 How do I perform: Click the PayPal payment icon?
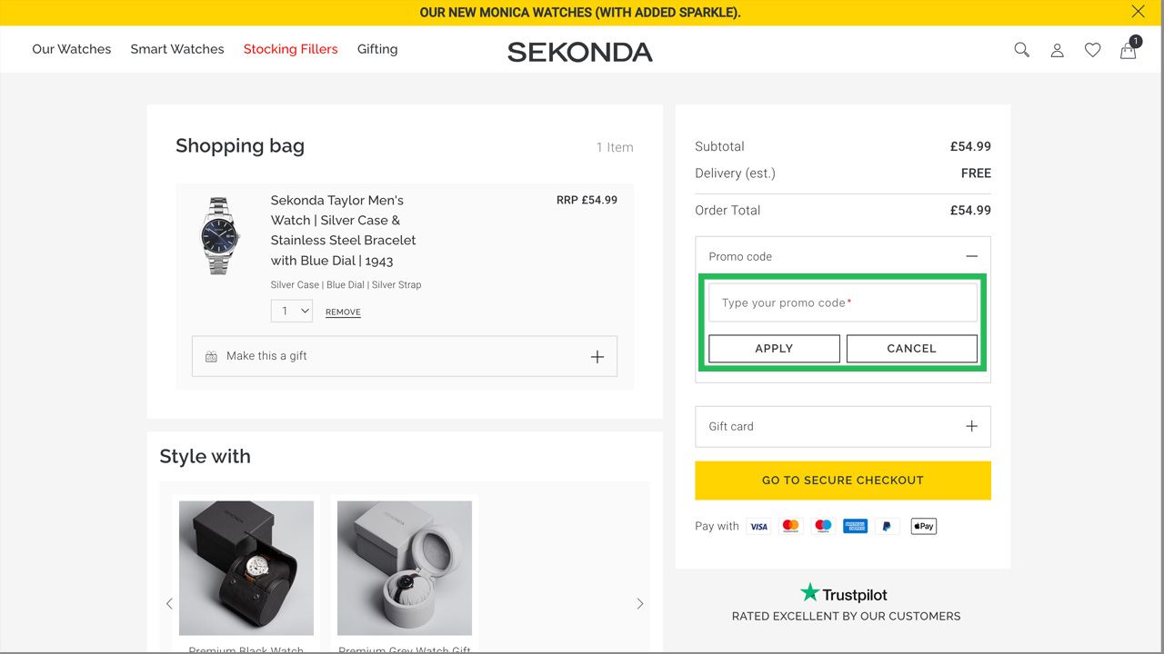887,526
